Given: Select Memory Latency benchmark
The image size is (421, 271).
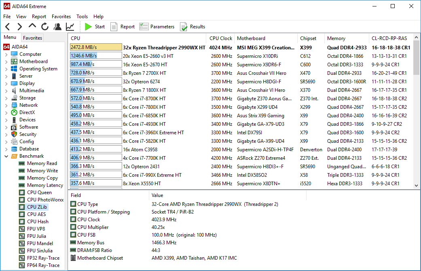Looking at the screenshot, I should click(x=45, y=185).
